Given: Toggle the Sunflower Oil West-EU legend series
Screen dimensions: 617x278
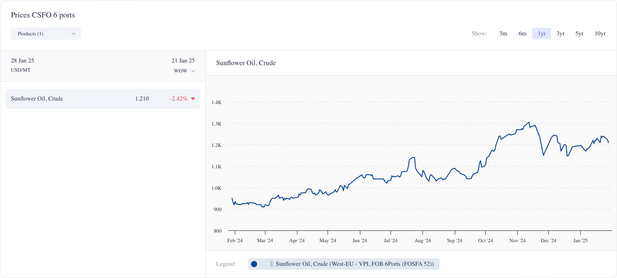Looking at the screenshot, I should (354, 264).
